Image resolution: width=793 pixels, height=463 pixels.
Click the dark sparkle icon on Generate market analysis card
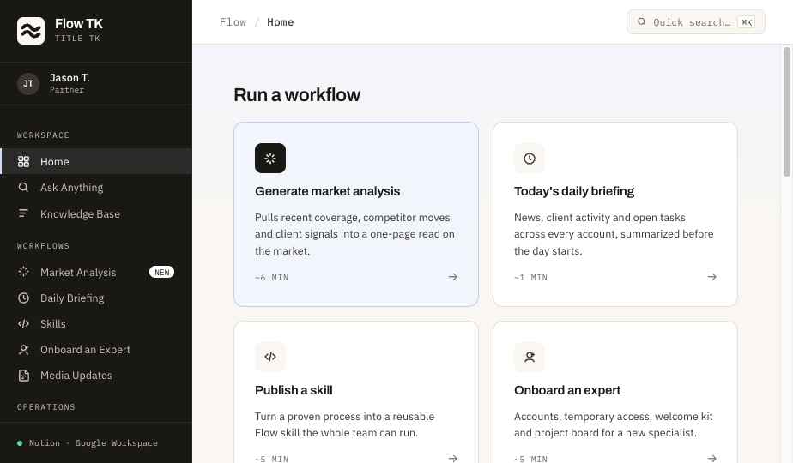point(270,159)
